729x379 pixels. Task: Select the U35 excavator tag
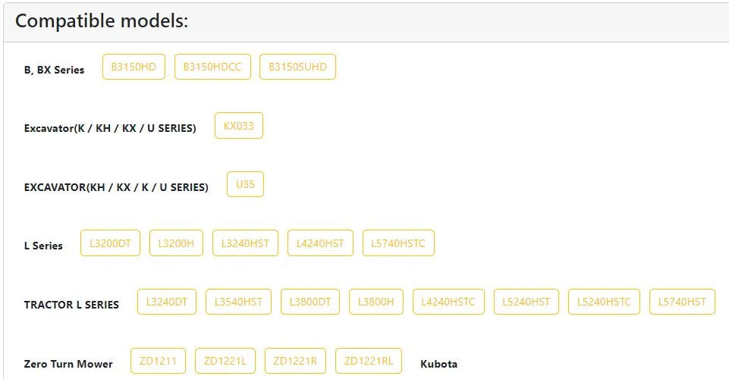(x=246, y=184)
